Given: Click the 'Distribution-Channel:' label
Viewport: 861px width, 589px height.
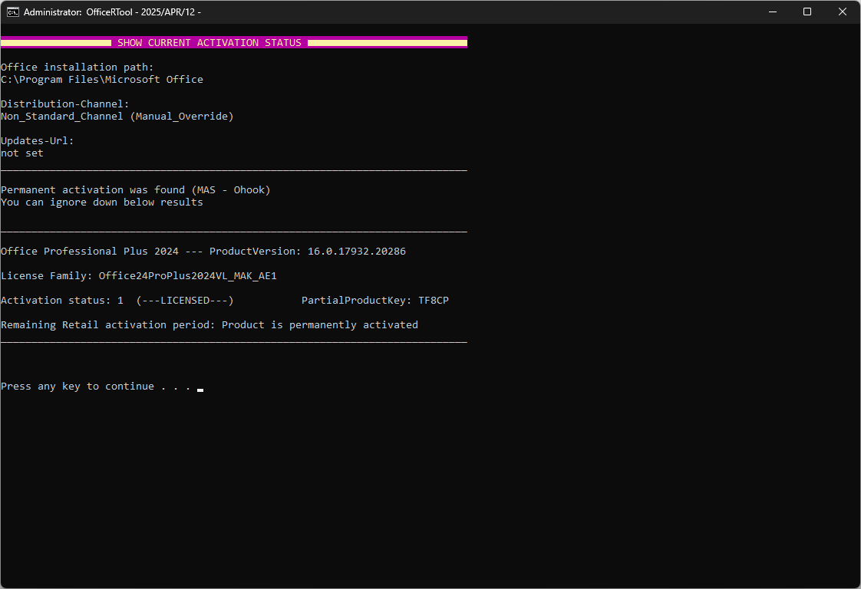Looking at the screenshot, I should [64, 104].
